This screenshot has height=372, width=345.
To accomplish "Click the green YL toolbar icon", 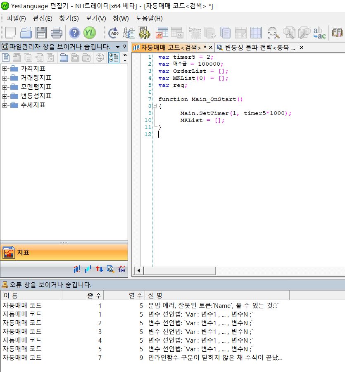I will click(x=90, y=33).
